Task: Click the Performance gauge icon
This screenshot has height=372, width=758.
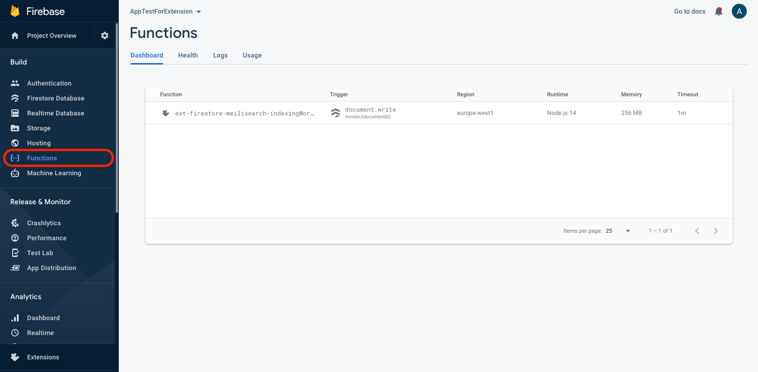Action: coord(15,238)
